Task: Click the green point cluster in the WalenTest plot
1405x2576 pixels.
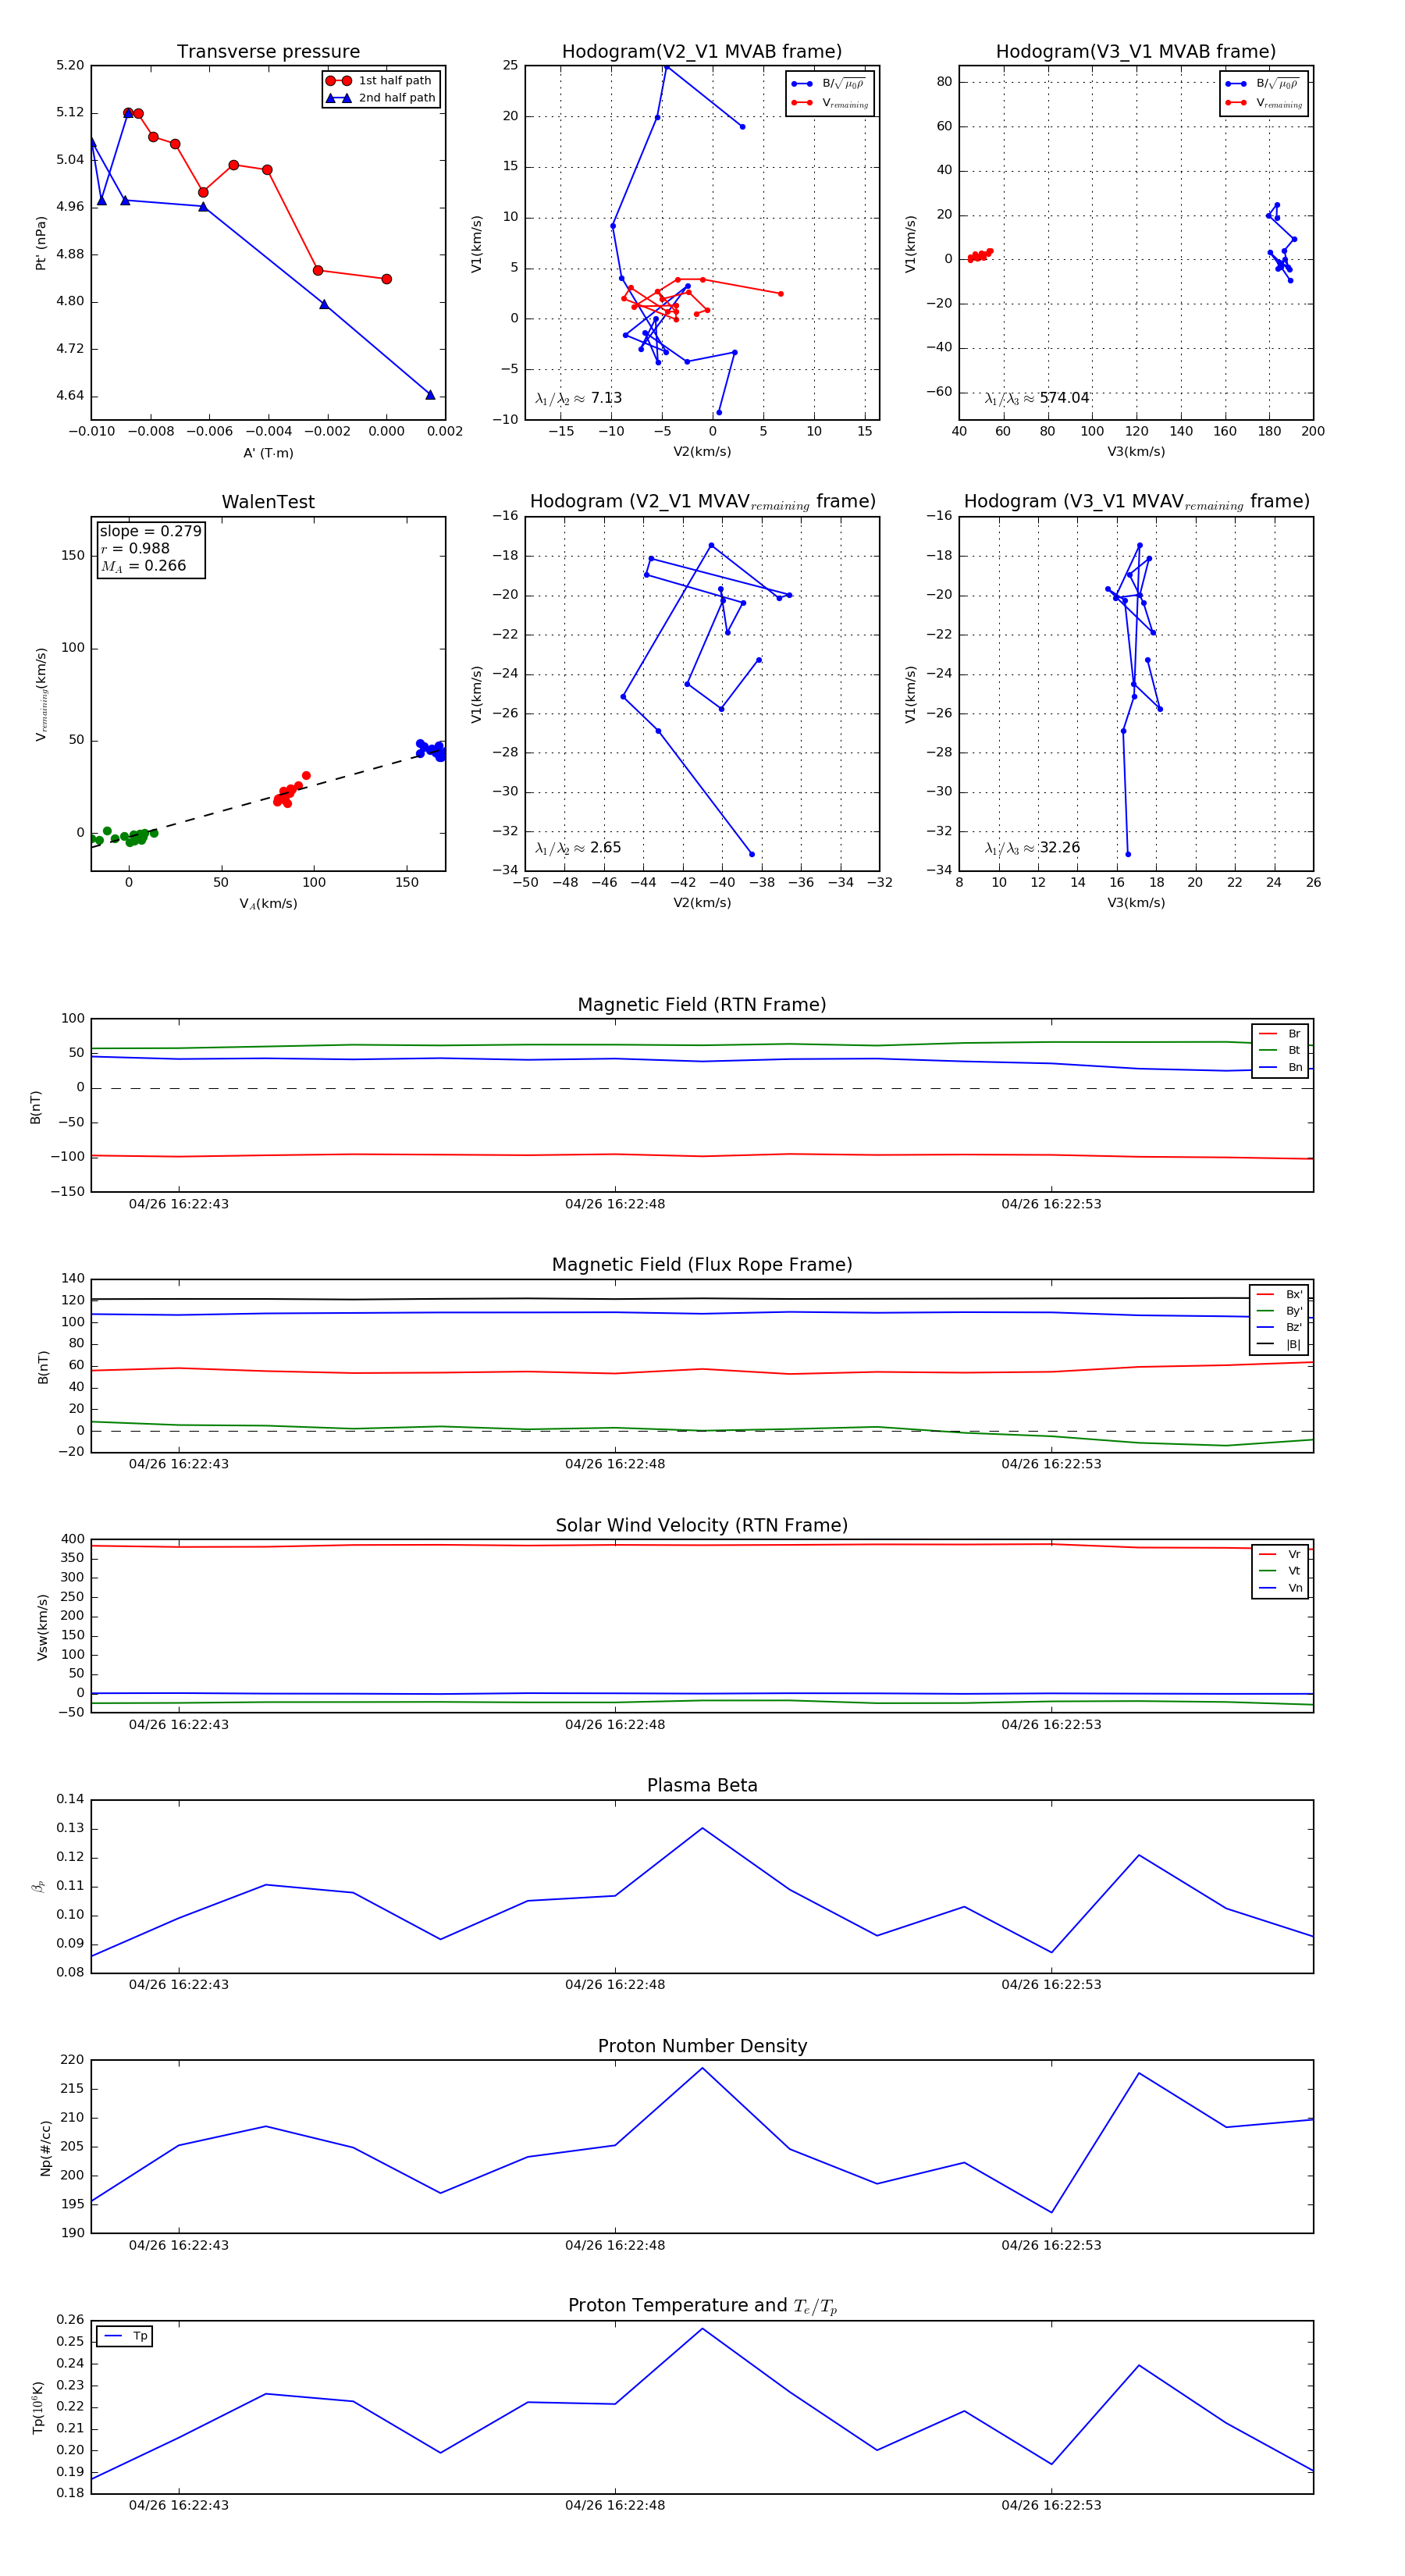Action: 124,837
